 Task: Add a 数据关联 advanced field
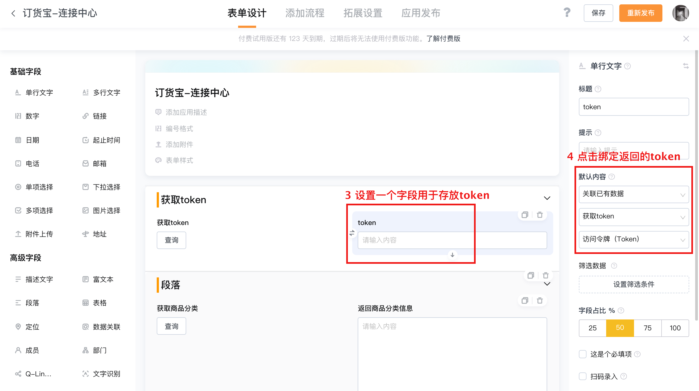coord(101,327)
